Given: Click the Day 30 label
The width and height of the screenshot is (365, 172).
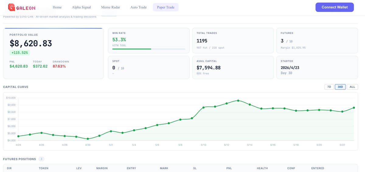Looking at the screenshot, I should click(286, 73).
